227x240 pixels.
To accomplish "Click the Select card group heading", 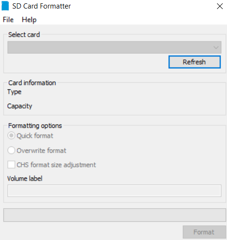I will [x=24, y=35].
